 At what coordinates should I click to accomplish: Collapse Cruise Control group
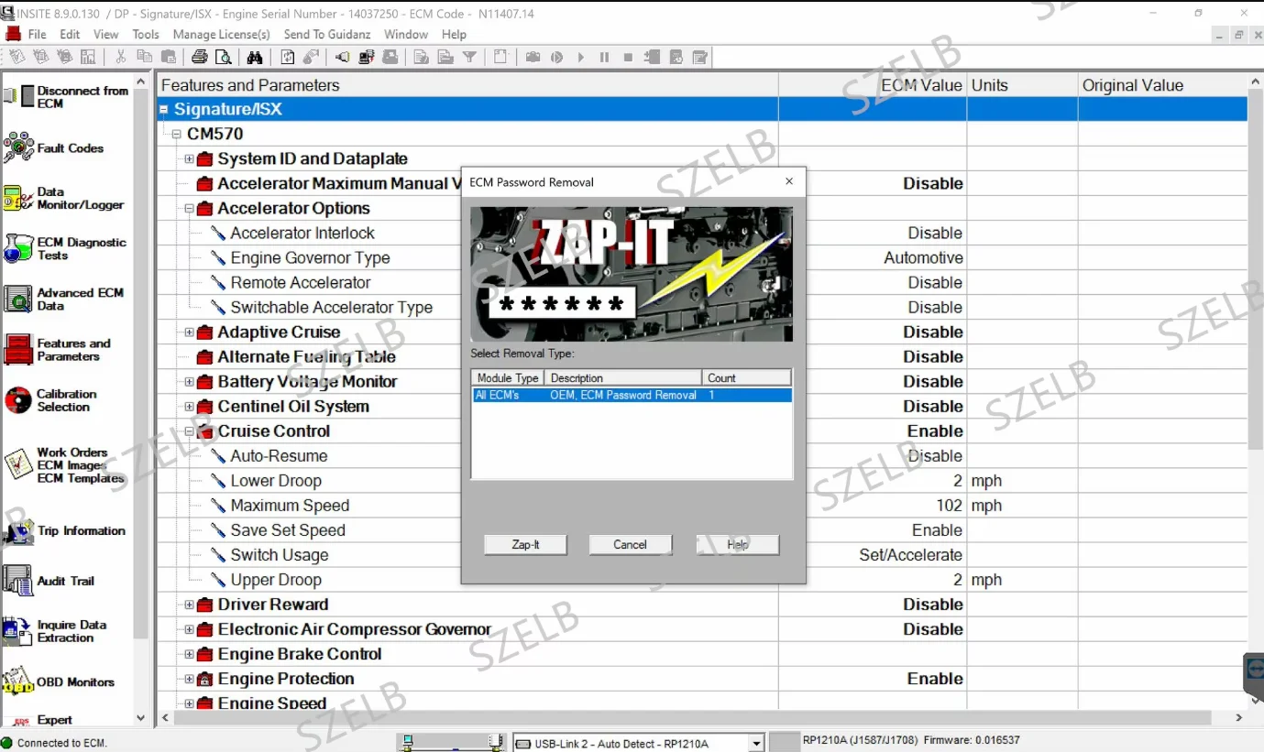pos(190,430)
